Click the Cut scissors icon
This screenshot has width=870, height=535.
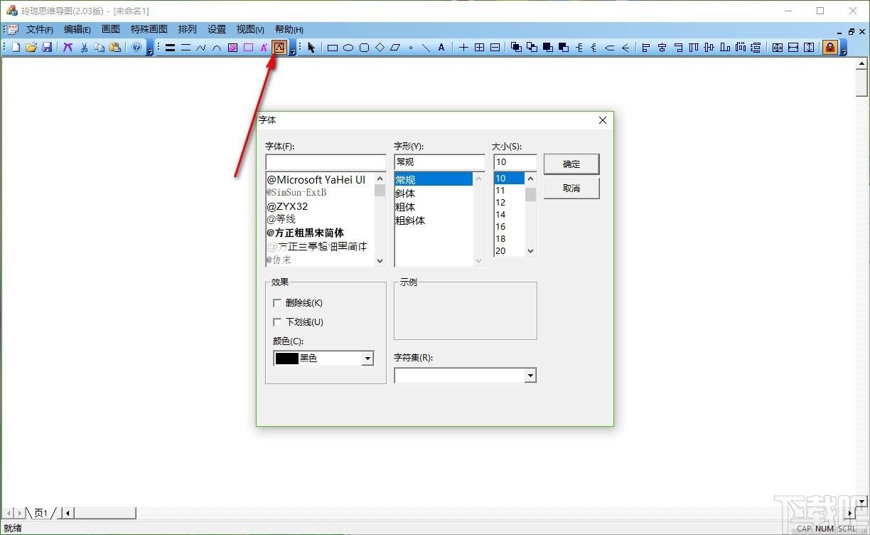pyautogui.click(x=84, y=48)
